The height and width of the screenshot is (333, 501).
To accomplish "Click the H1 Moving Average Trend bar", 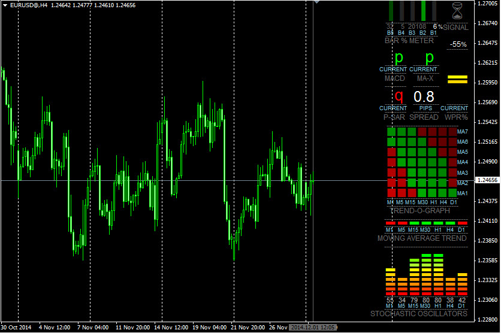I will (x=439, y=223).
